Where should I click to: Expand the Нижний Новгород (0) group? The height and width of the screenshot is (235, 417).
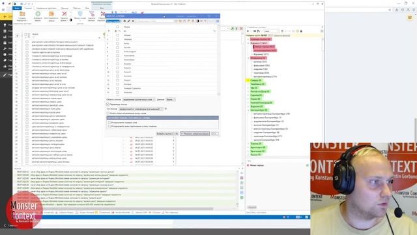248,102
